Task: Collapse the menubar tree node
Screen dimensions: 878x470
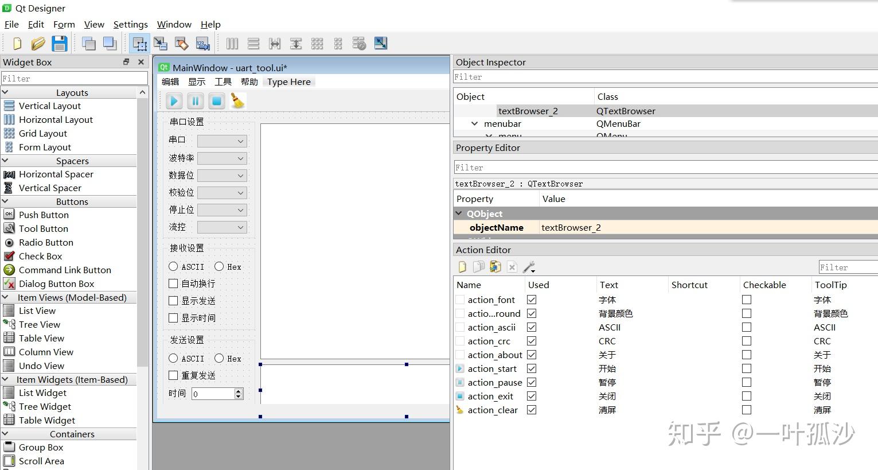Action: coord(474,123)
